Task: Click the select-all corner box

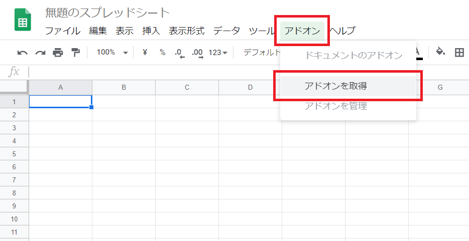Action: (x=14, y=87)
